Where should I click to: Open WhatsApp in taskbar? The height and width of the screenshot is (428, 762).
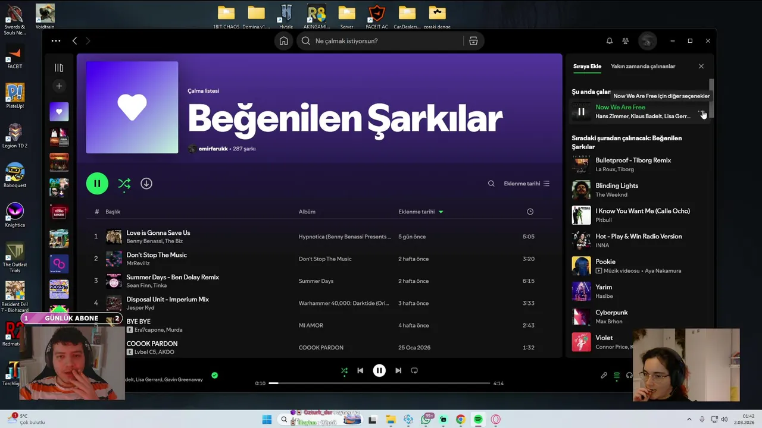426,420
